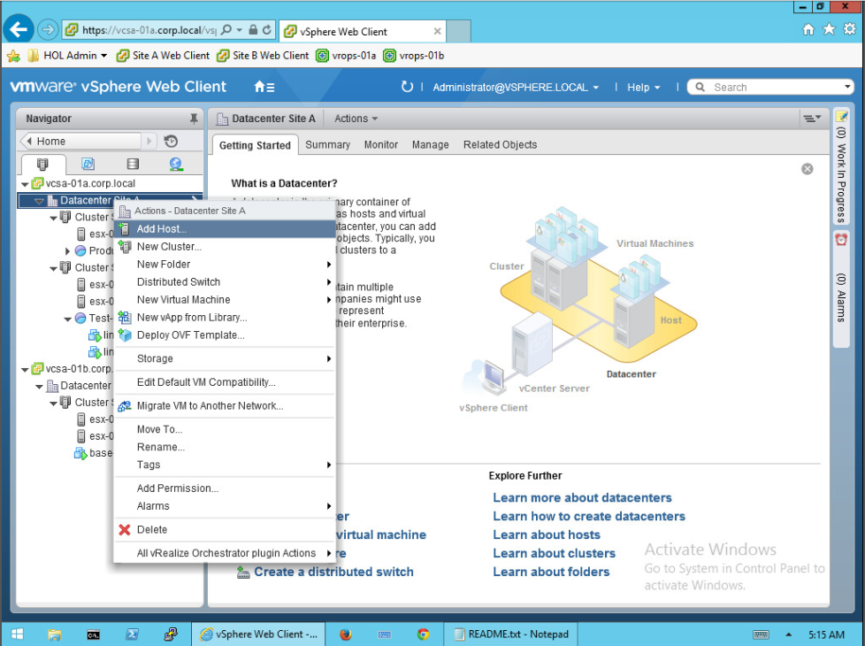The width and height of the screenshot is (865, 646).
Task: Open the Site A Web Client bookmark
Action: coord(163,55)
